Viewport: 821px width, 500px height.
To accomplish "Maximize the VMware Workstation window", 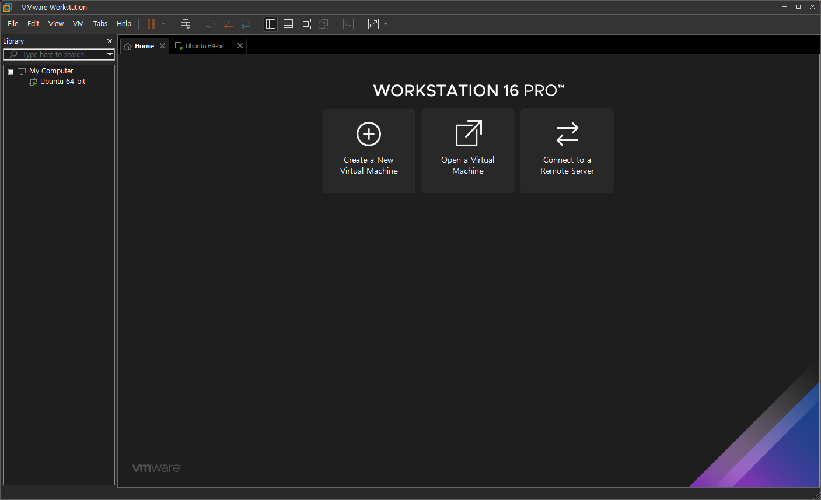I will (798, 7).
